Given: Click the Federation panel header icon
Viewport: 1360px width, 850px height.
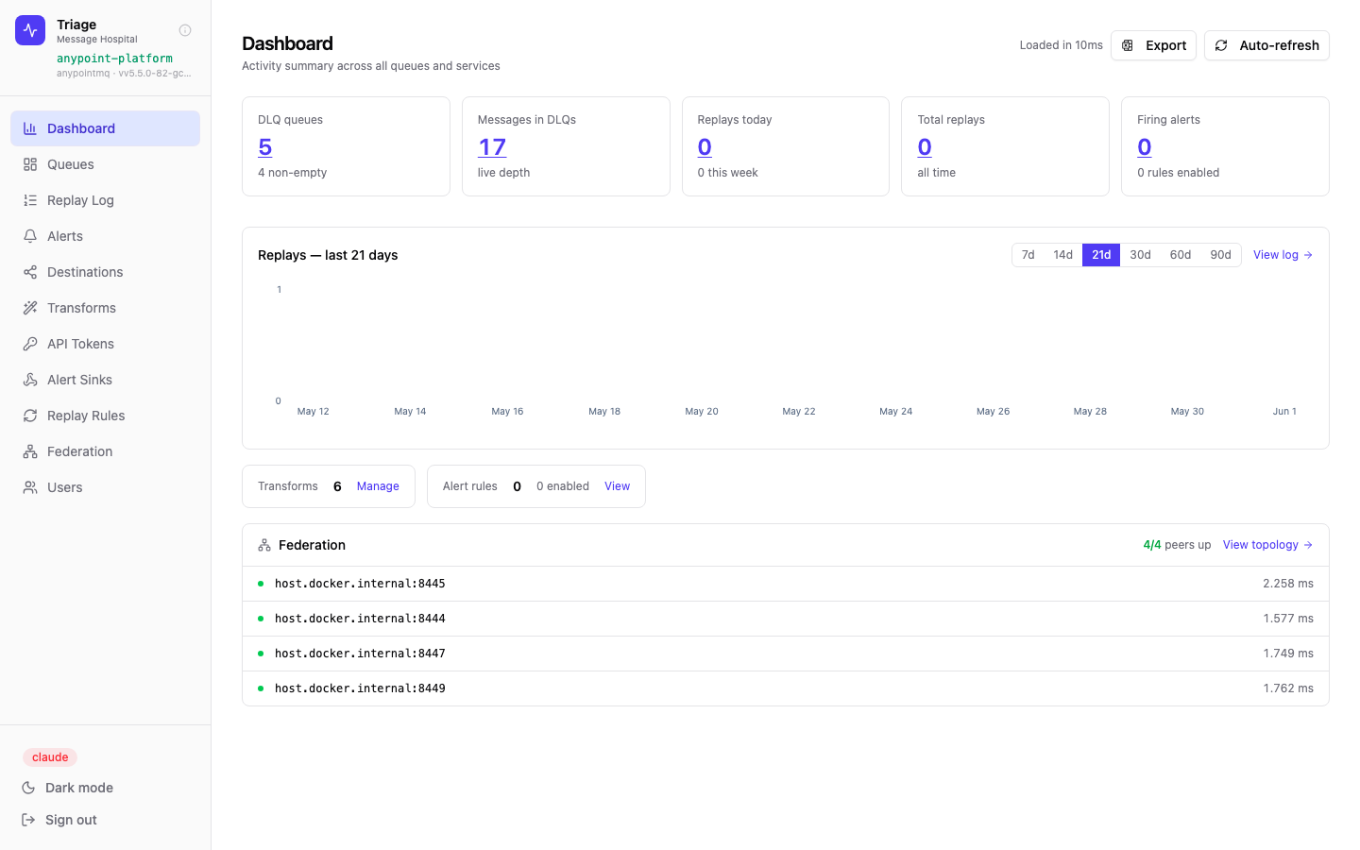Looking at the screenshot, I should [x=264, y=545].
